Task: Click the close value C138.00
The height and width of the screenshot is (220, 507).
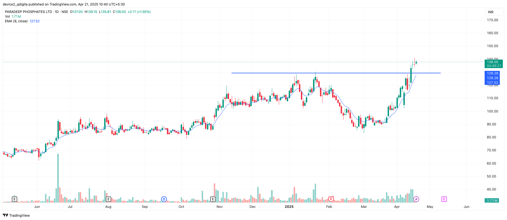Action: pyautogui.click(x=119, y=12)
